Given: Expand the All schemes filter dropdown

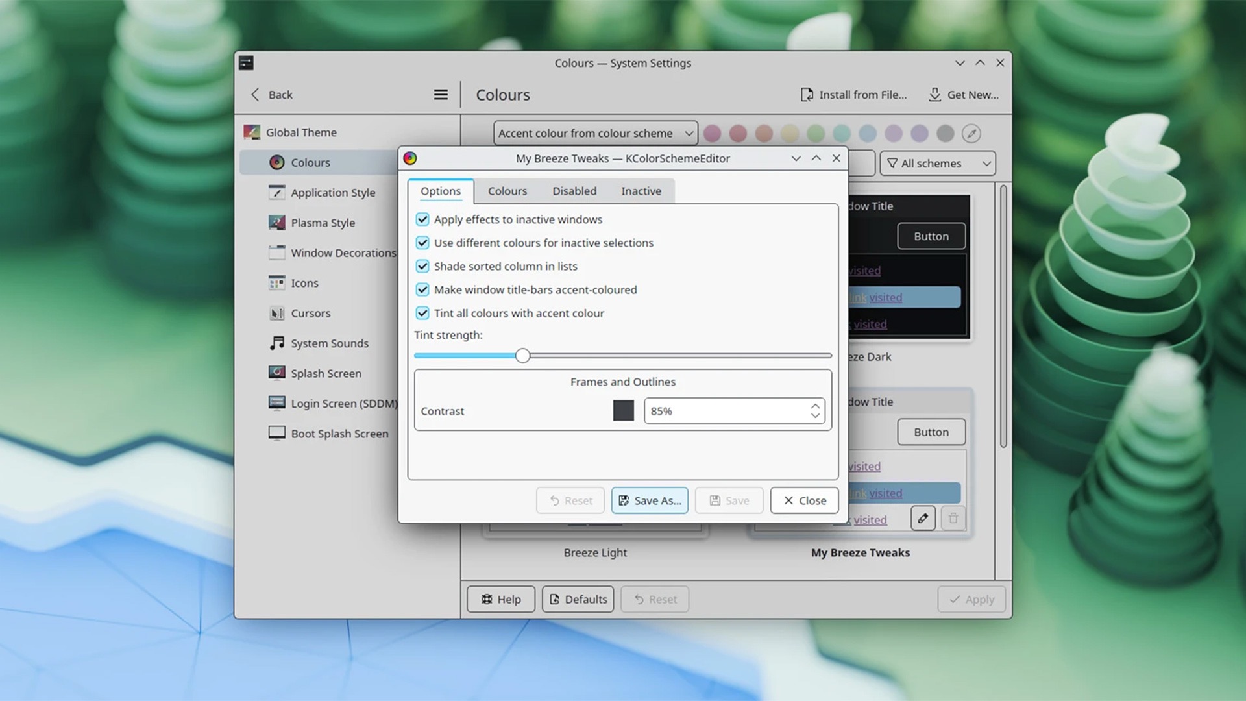Looking at the screenshot, I should (x=938, y=164).
